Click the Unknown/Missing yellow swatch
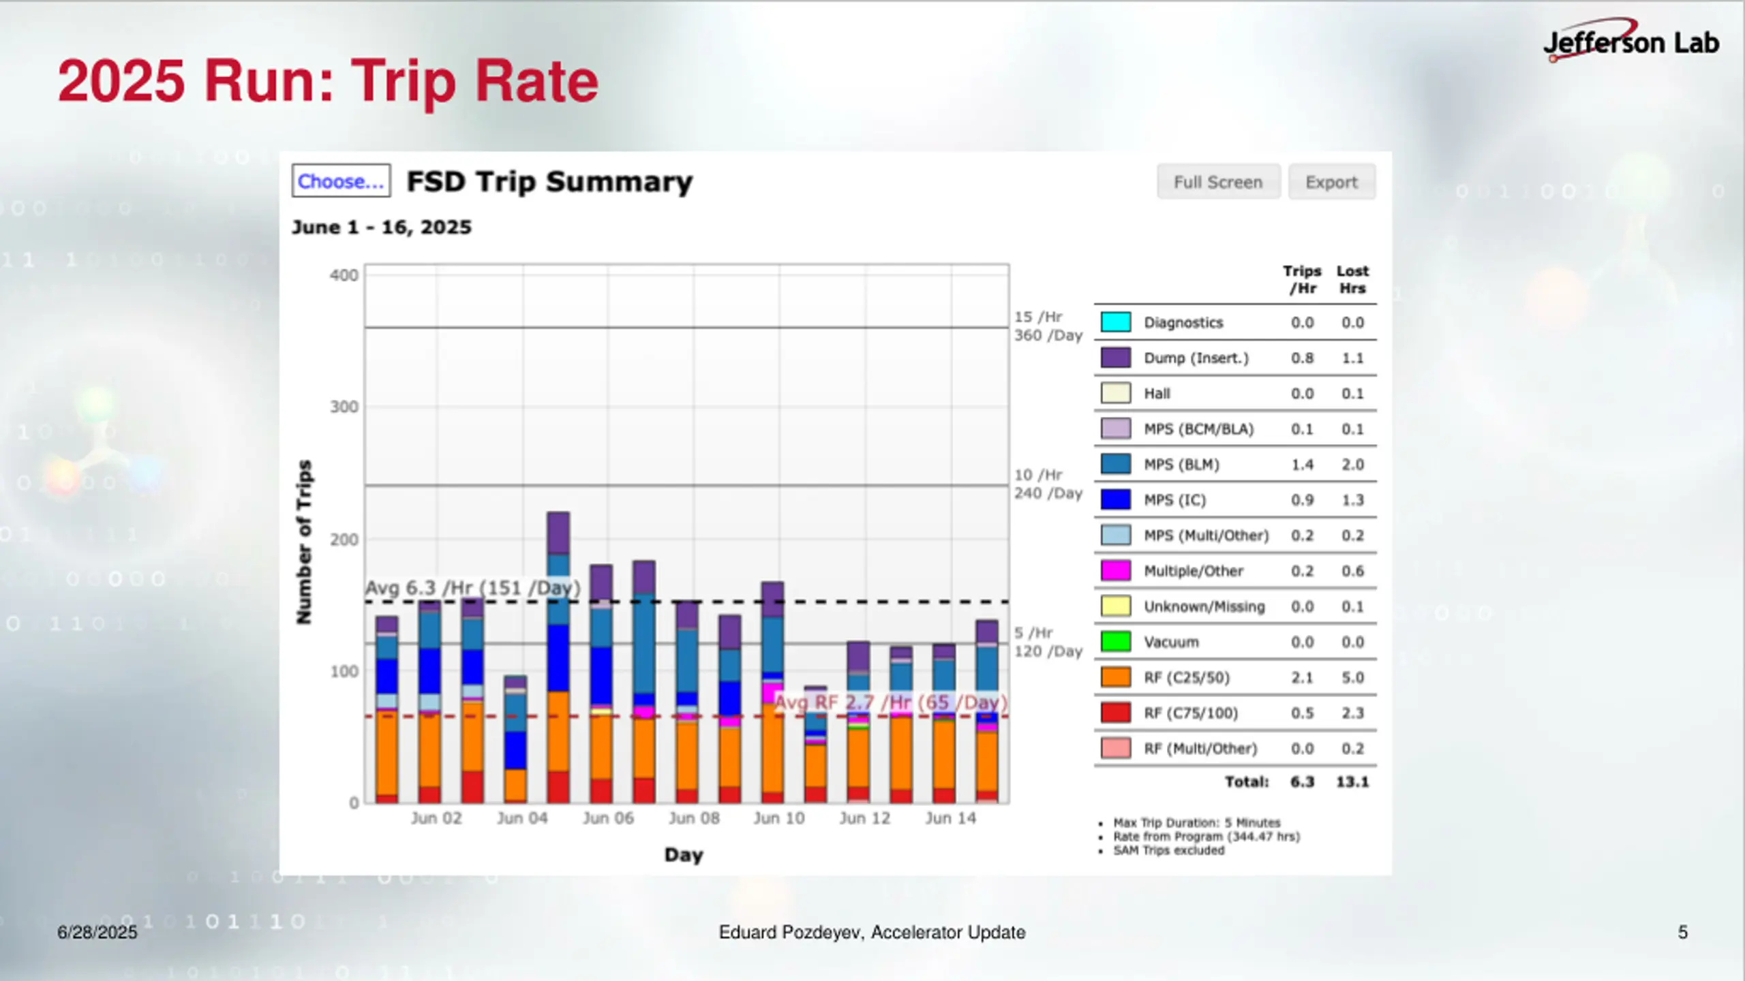 1115,606
